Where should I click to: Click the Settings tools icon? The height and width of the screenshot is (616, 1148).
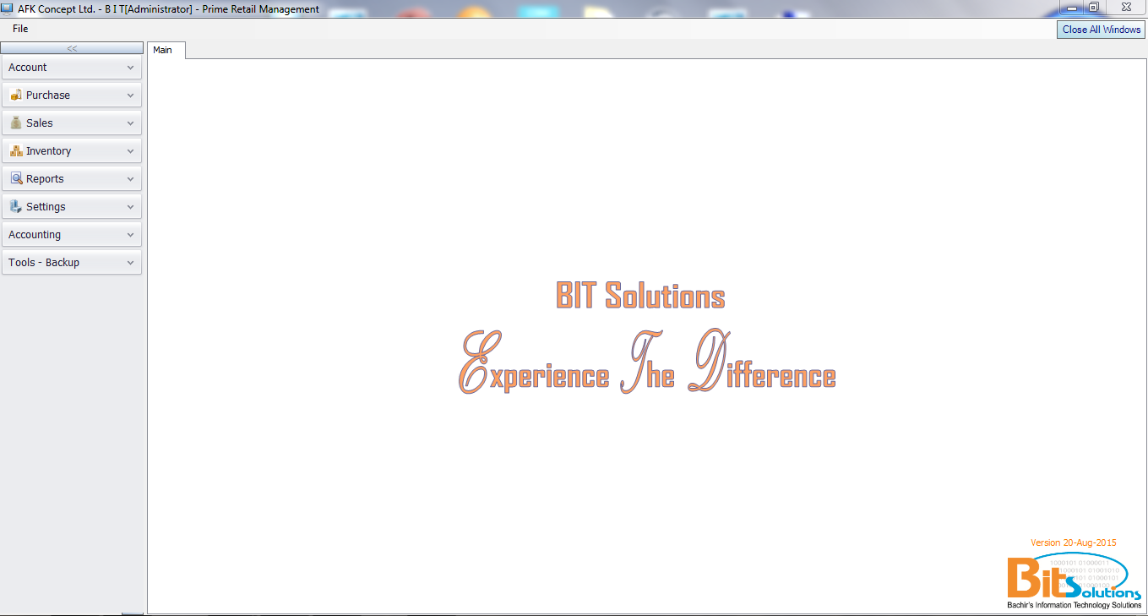pyautogui.click(x=16, y=206)
